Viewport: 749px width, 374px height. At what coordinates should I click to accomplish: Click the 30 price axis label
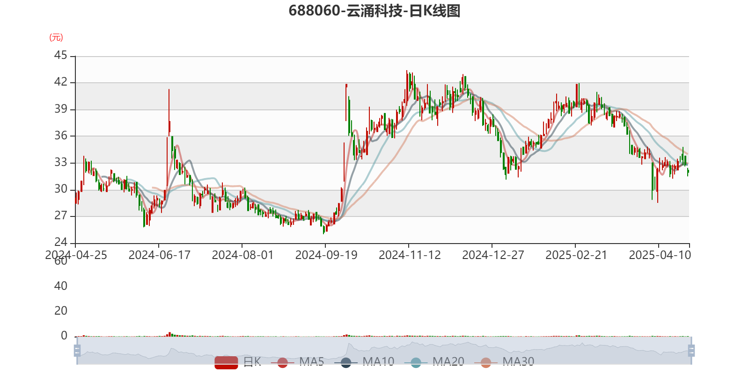(61, 189)
